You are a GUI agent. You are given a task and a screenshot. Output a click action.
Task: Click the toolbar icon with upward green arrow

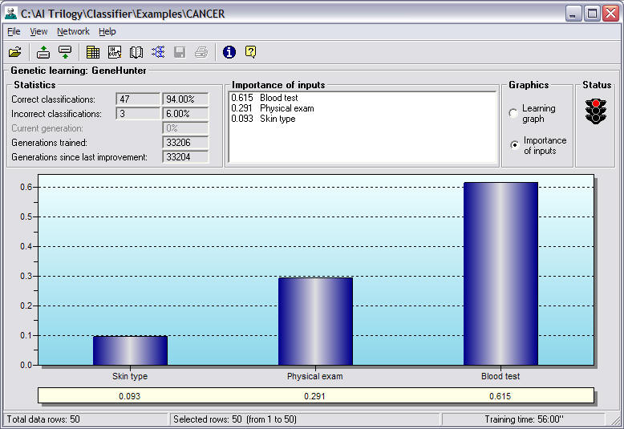click(43, 52)
